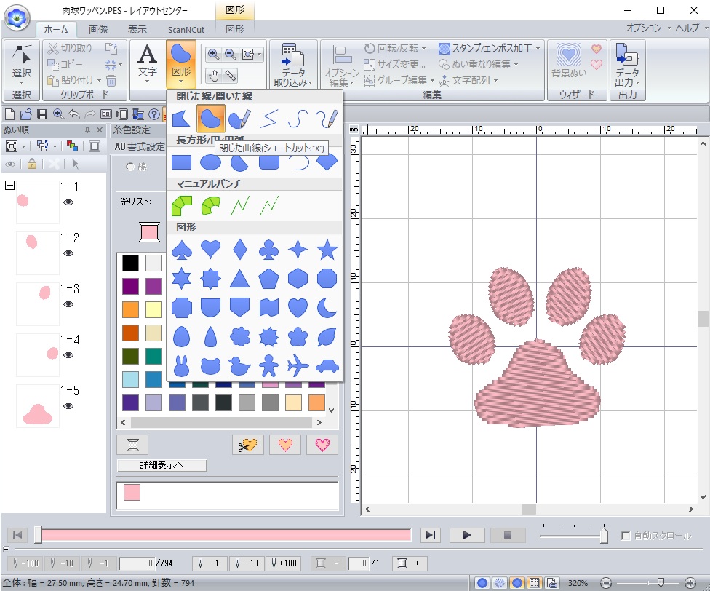Select the heart shape in the shape gallery
Viewport: 710px width, 591px height.
[210, 250]
